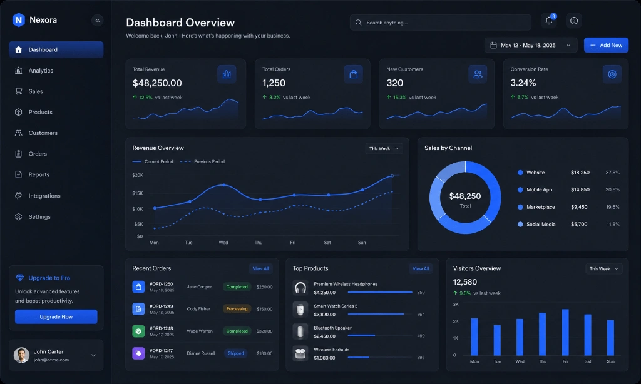The image size is (641, 384).
Task: Open Smart Watch Series 5 product image
Action: 300,310
